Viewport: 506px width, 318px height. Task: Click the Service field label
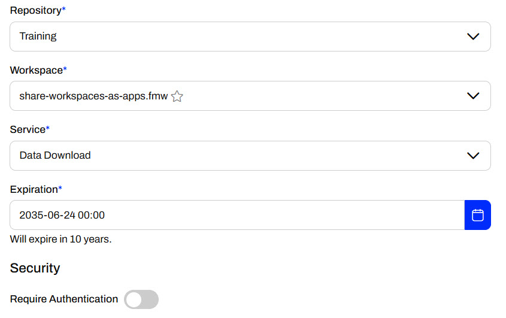click(x=28, y=129)
